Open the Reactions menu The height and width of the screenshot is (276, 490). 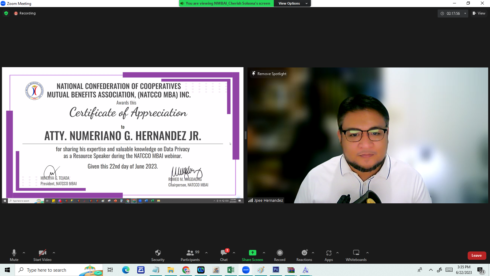point(304,255)
